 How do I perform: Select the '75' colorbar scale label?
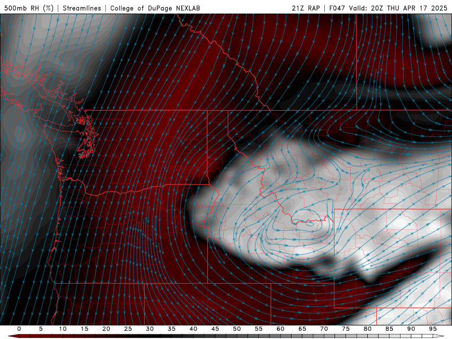(346, 329)
